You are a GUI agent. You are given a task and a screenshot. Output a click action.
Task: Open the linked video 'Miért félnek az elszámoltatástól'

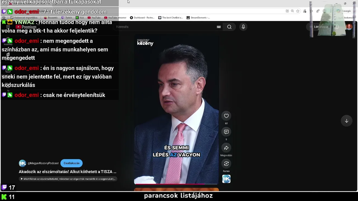pos(68,179)
